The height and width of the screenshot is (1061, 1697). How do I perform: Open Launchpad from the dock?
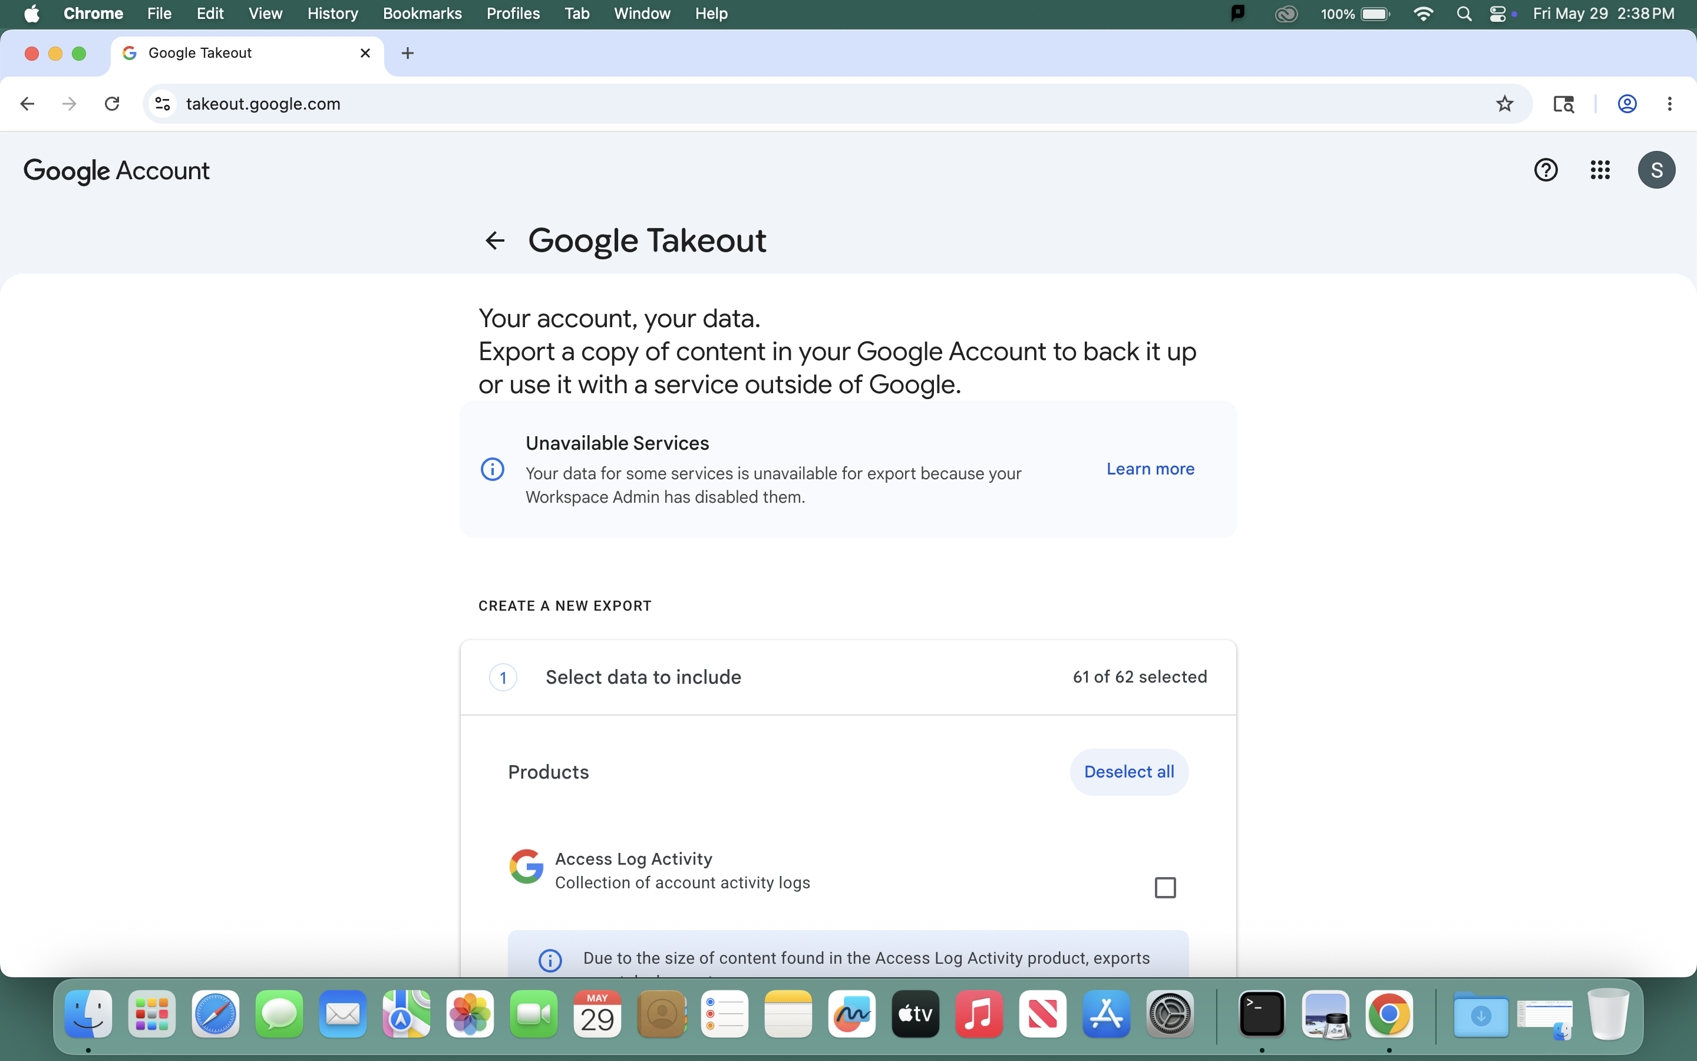click(x=152, y=1014)
